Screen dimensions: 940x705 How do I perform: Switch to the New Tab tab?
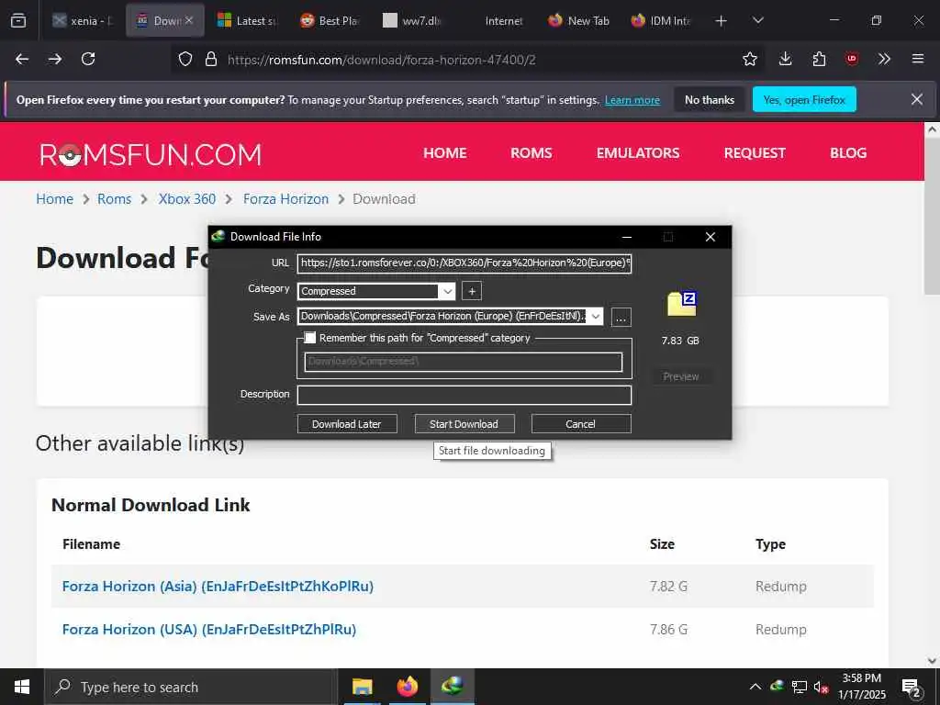pos(579,21)
